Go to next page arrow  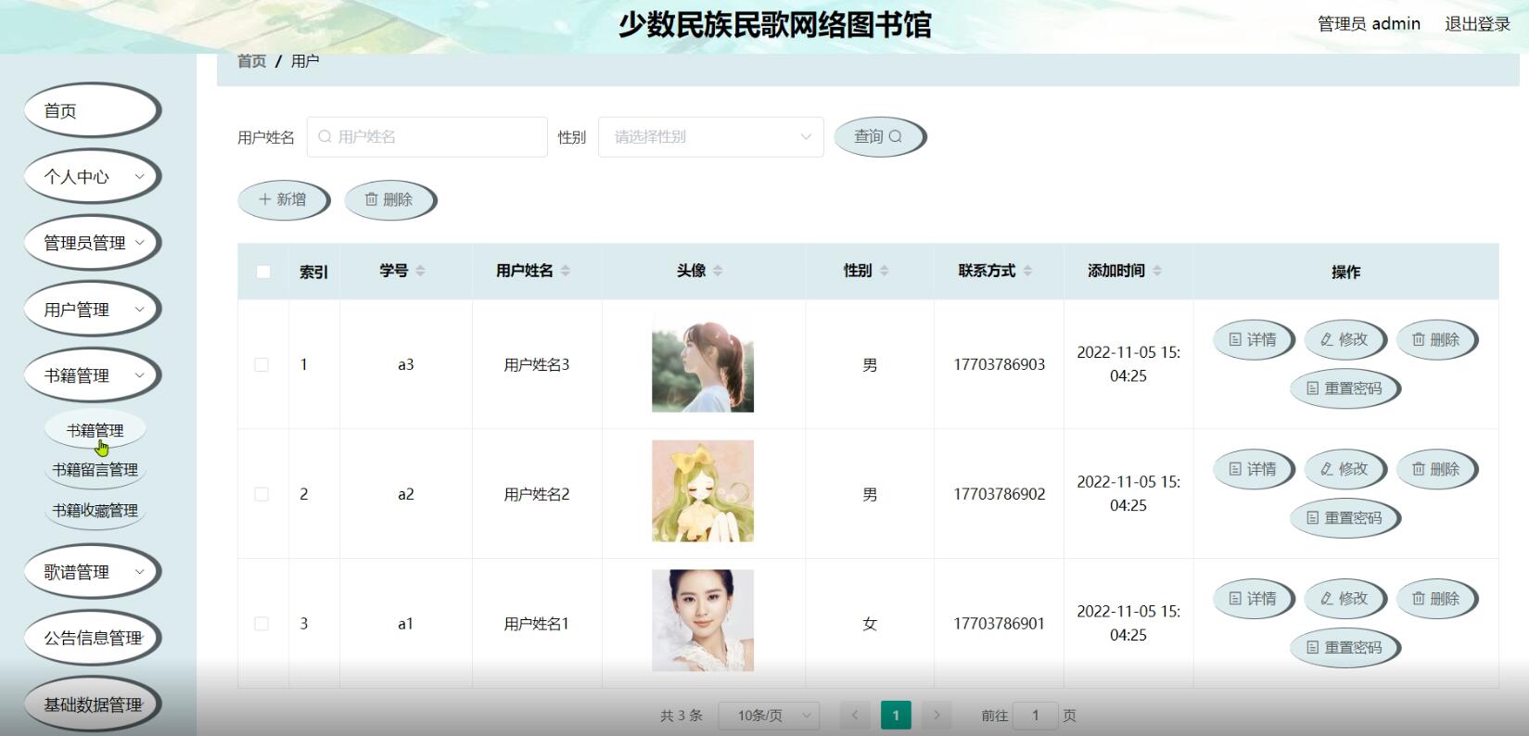(937, 716)
